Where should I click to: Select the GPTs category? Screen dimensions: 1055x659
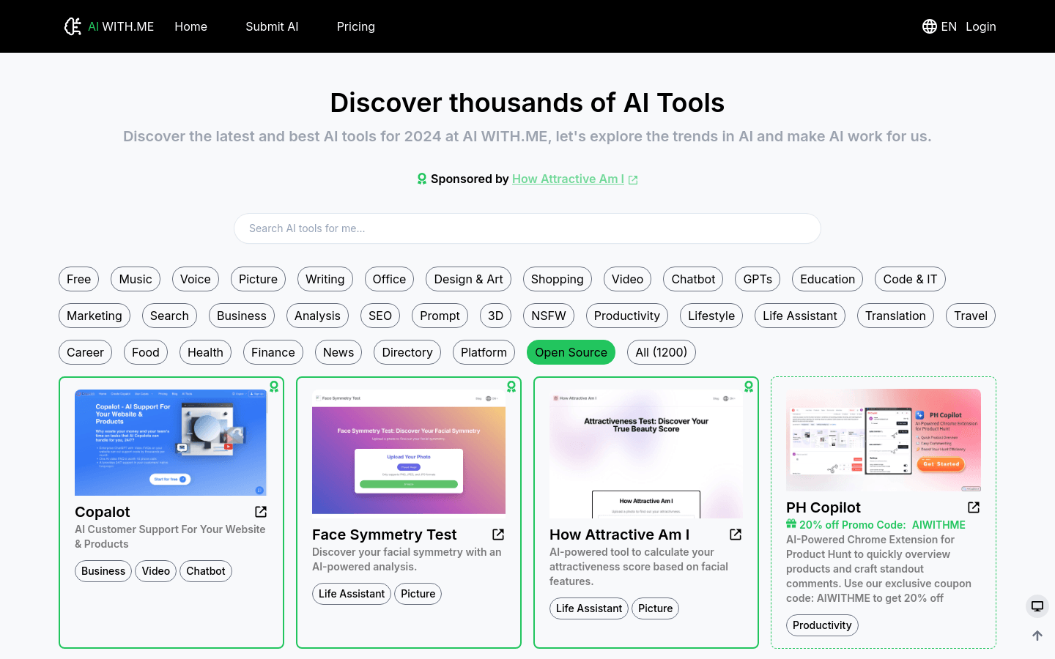tap(758, 279)
